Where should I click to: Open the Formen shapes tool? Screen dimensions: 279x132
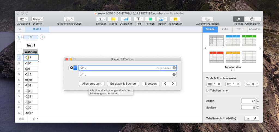(150, 19)
